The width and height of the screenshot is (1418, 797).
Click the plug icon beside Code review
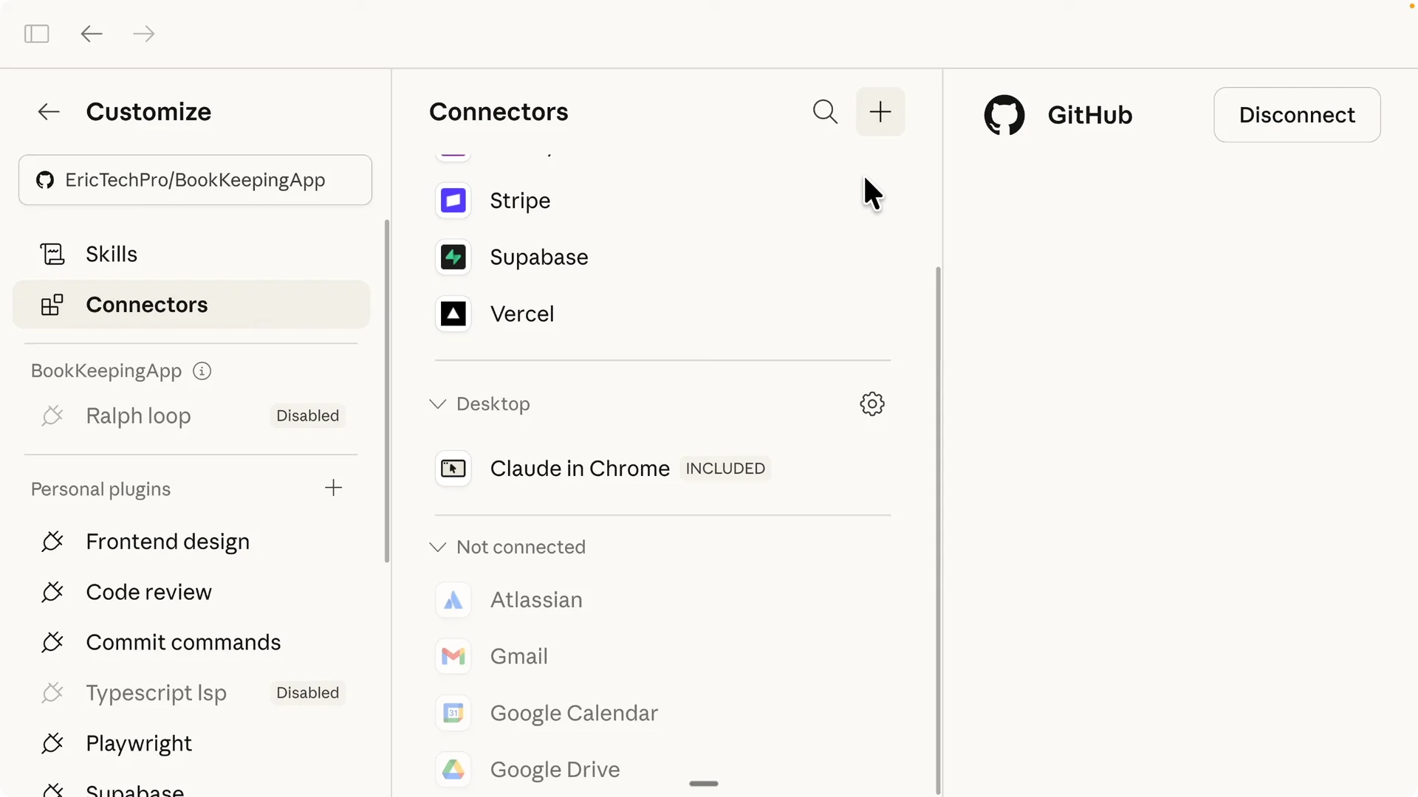[x=52, y=592]
